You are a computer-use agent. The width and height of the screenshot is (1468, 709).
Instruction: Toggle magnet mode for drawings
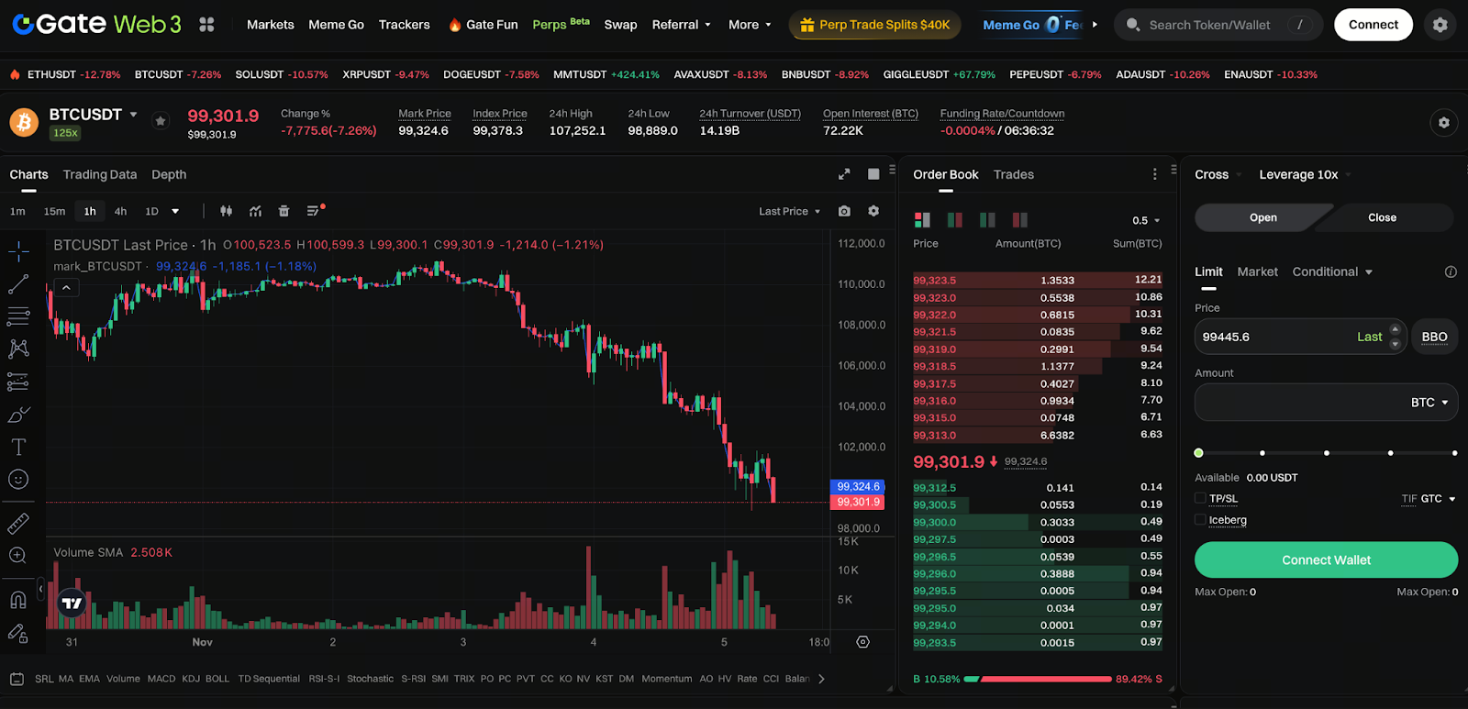point(18,600)
